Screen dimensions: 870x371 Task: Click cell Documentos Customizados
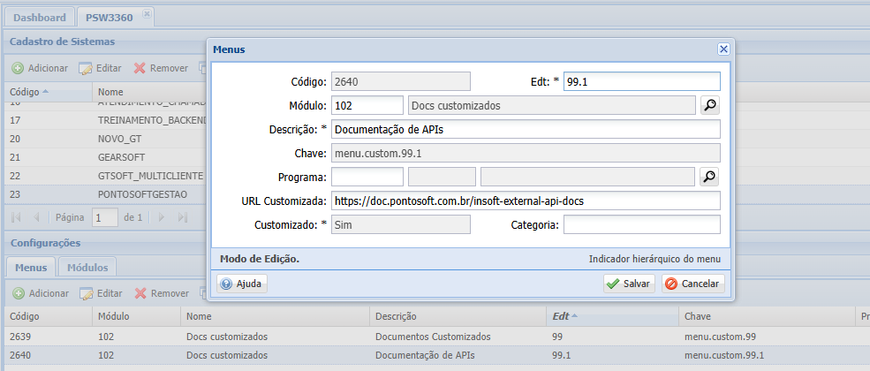coord(433,337)
